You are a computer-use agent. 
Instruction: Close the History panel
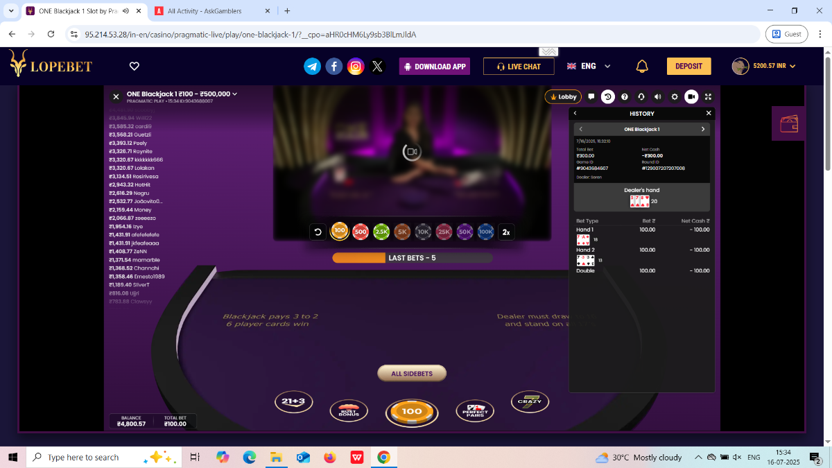click(709, 113)
